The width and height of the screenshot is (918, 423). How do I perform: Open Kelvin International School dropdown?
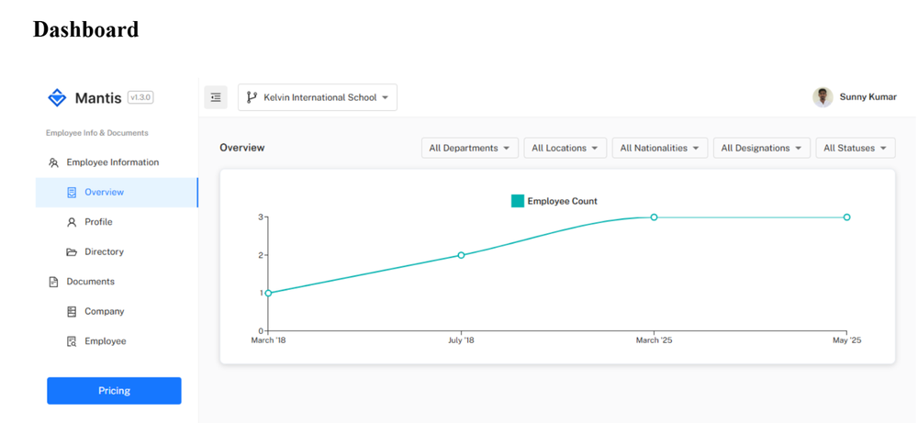click(318, 97)
